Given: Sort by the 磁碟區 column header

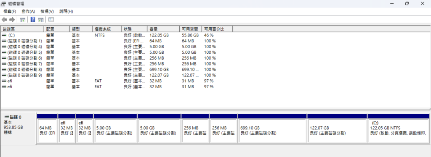Looking at the screenshot, I should pos(22,29).
